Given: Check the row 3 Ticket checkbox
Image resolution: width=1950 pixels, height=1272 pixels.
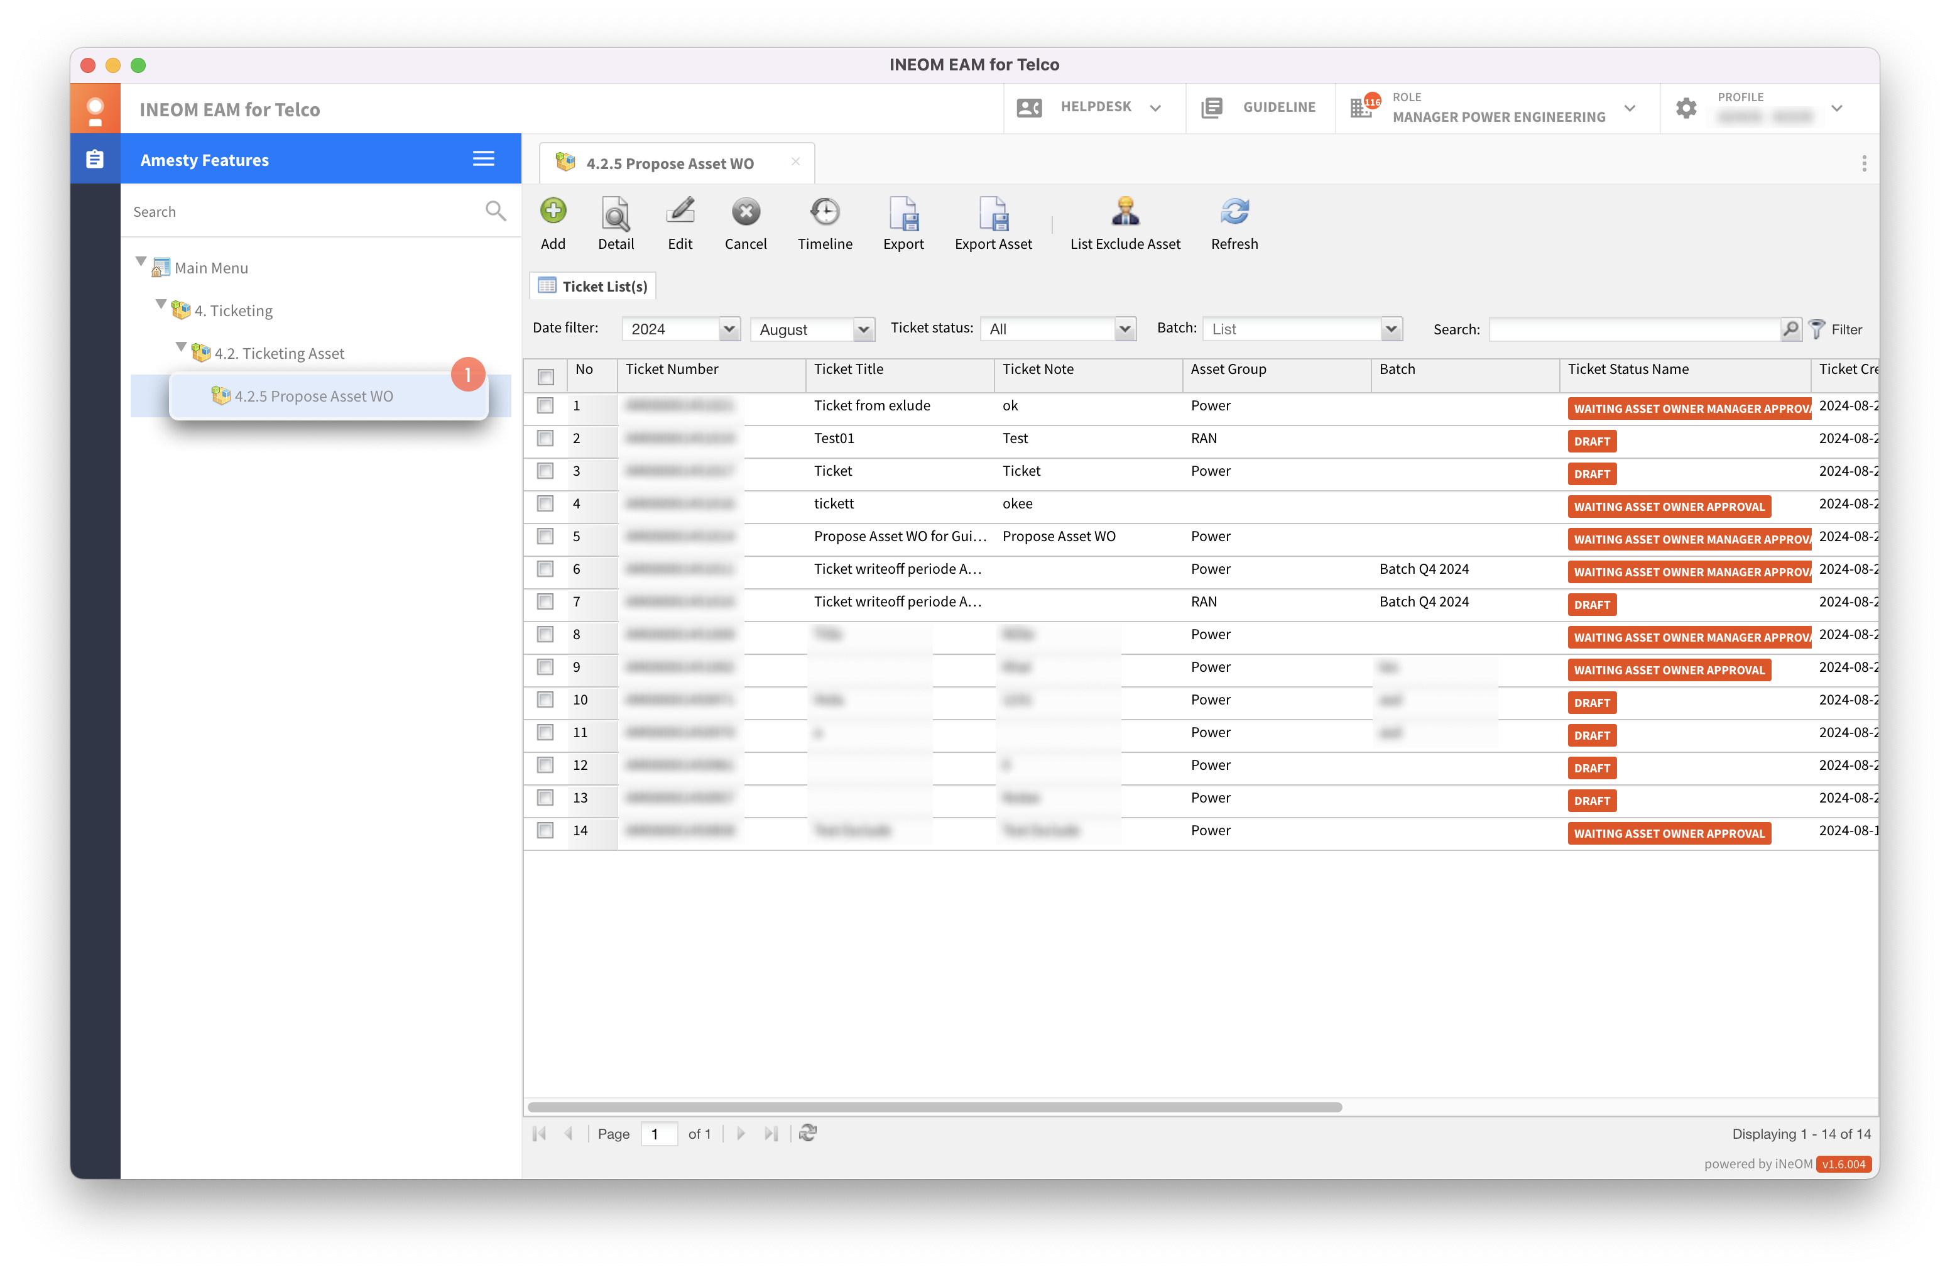Looking at the screenshot, I should [x=546, y=471].
